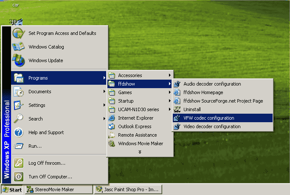
Task: Choose the Run... menu item
Action: tap(59, 146)
